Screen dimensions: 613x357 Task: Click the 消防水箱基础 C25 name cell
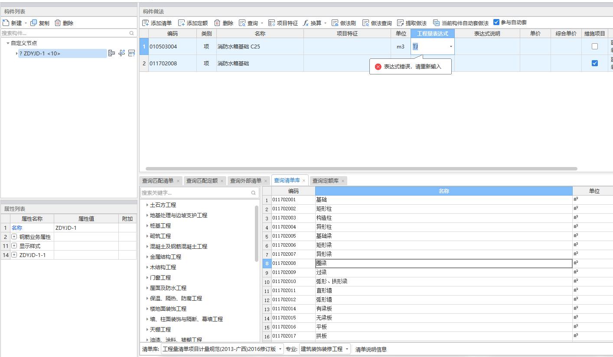260,46
